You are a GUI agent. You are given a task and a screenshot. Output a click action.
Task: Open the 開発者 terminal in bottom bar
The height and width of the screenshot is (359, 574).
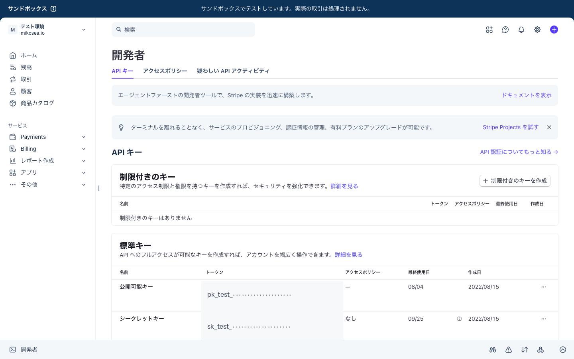coord(24,350)
